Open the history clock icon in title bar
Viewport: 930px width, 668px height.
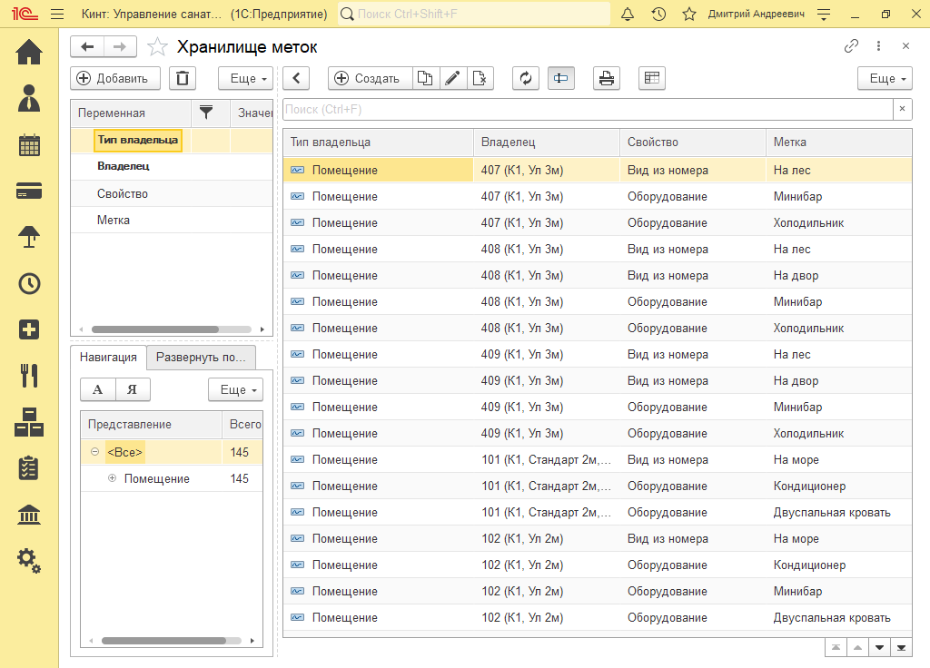click(658, 15)
